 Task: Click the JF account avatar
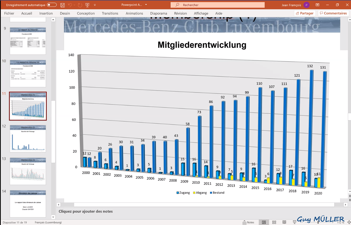306,5
